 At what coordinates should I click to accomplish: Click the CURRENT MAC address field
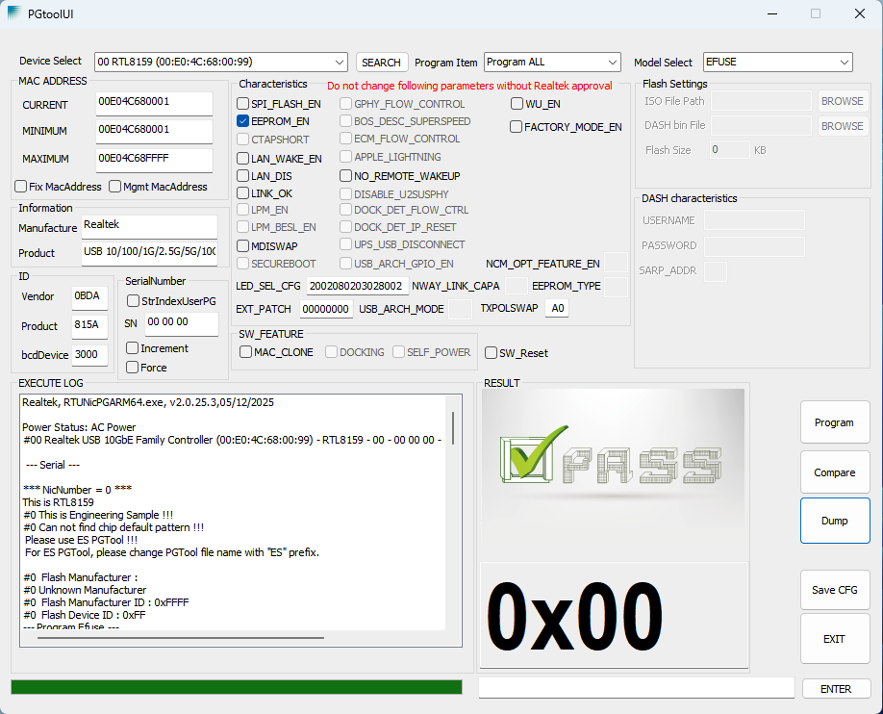tap(153, 101)
